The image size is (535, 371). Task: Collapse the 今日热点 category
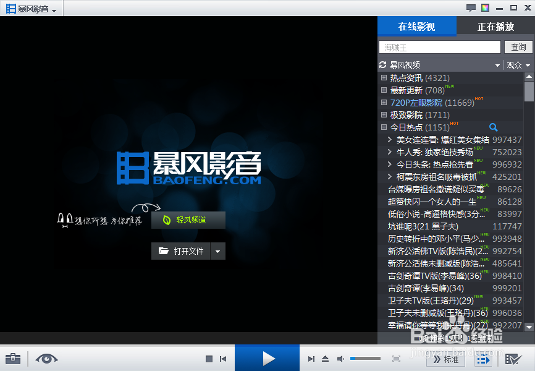(x=384, y=127)
